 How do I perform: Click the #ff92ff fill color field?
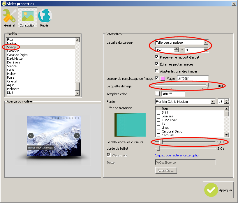(x=193, y=78)
